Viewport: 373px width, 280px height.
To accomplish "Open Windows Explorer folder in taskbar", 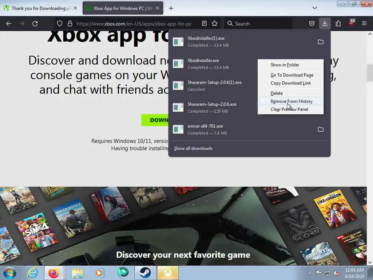I will click(x=78, y=273).
